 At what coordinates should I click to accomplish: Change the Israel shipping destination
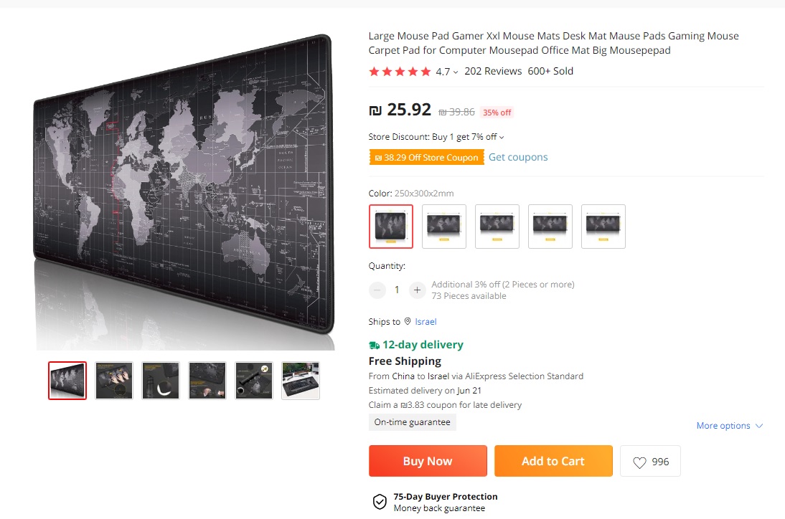tap(426, 321)
